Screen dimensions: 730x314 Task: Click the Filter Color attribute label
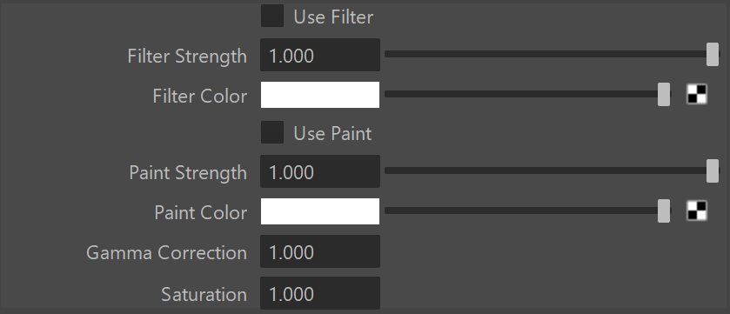click(200, 96)
